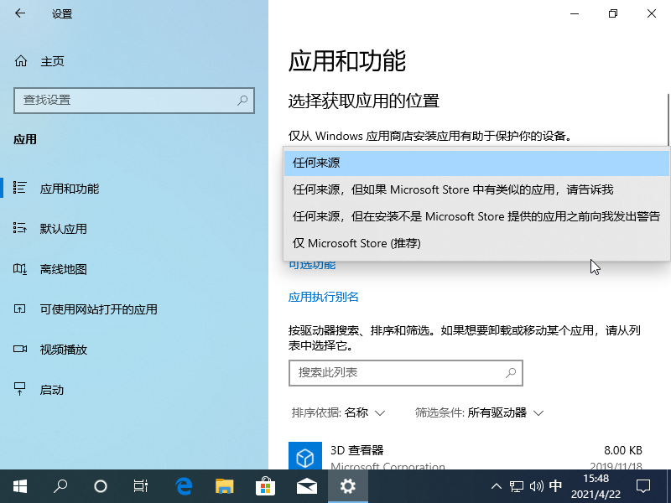
Task: Choose 任何来源，但如果 Microsoft Store 中有类似的应用 option
Action: tap(476, 189)
